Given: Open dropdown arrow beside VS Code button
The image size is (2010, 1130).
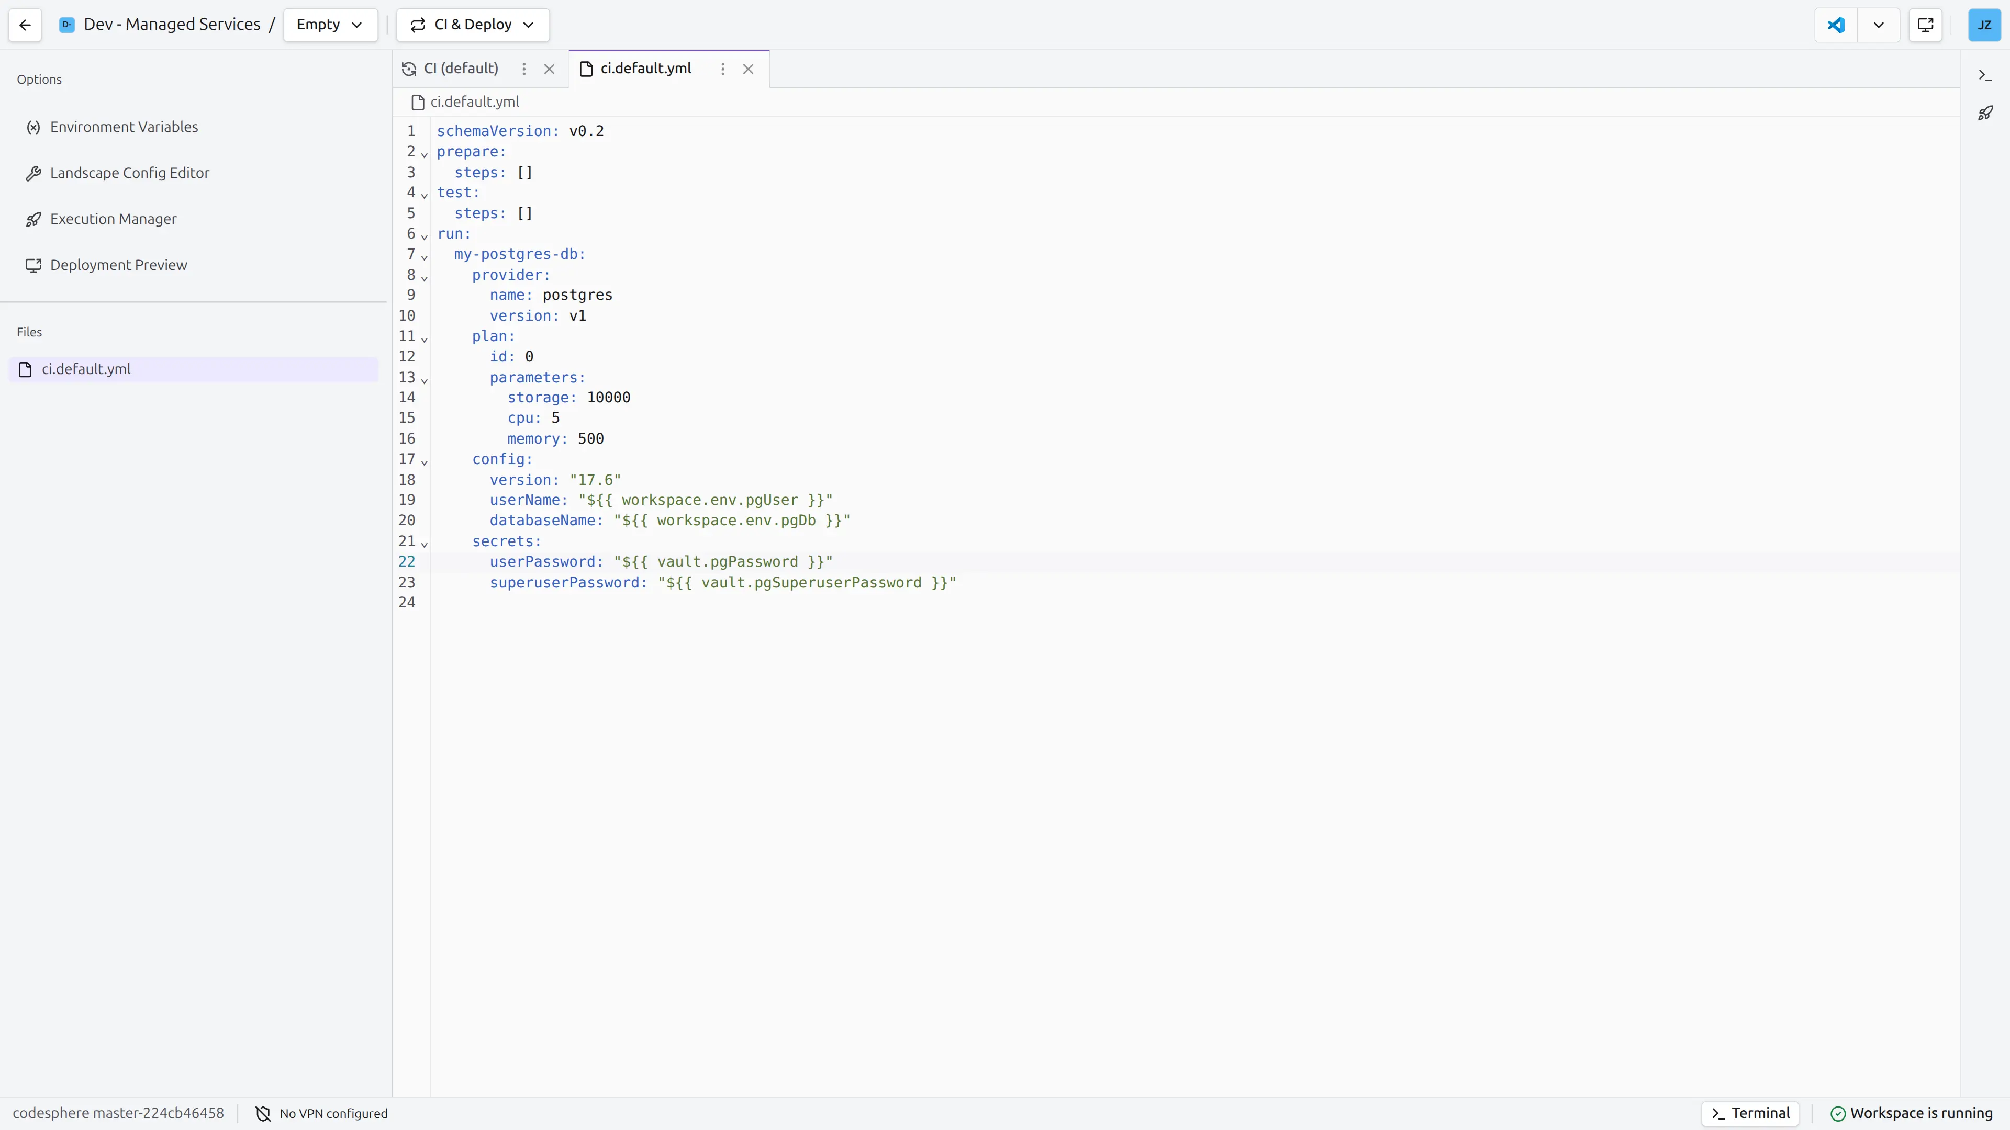Looking at the screenshot, I should (1879, 25).
